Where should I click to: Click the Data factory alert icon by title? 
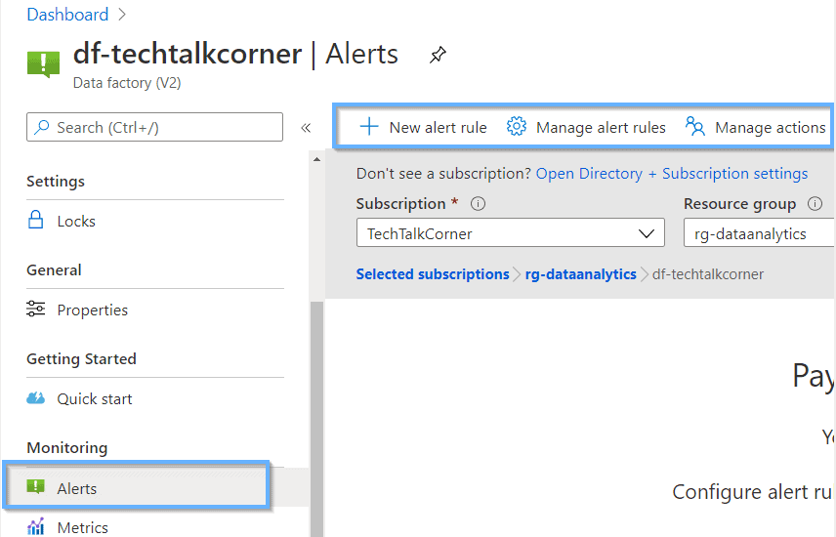43,64
